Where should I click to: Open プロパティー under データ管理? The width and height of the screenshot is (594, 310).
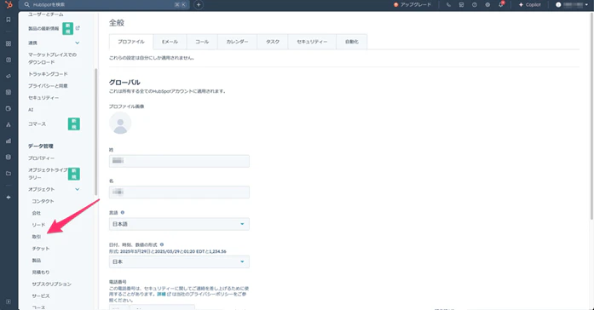click(41, 158)
